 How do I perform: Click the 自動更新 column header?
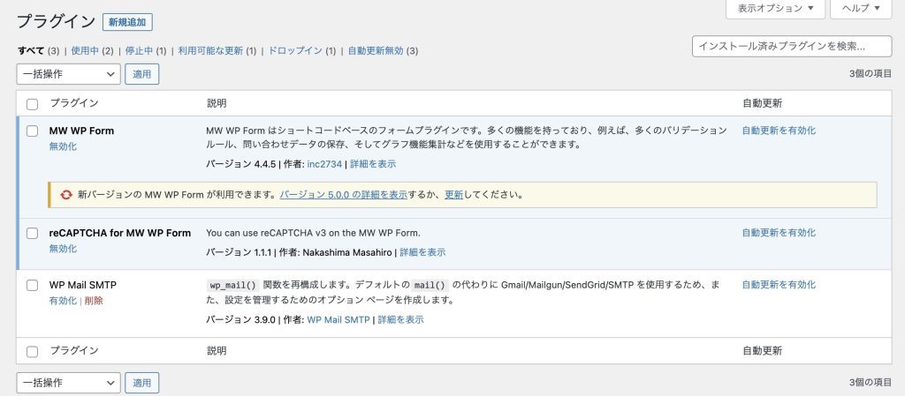point(762,103)
